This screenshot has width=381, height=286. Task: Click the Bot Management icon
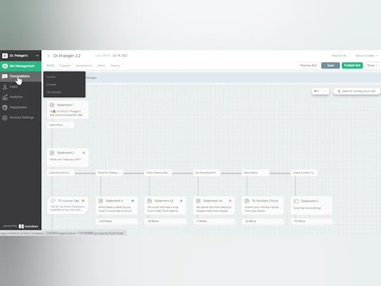tap(5, 65)
